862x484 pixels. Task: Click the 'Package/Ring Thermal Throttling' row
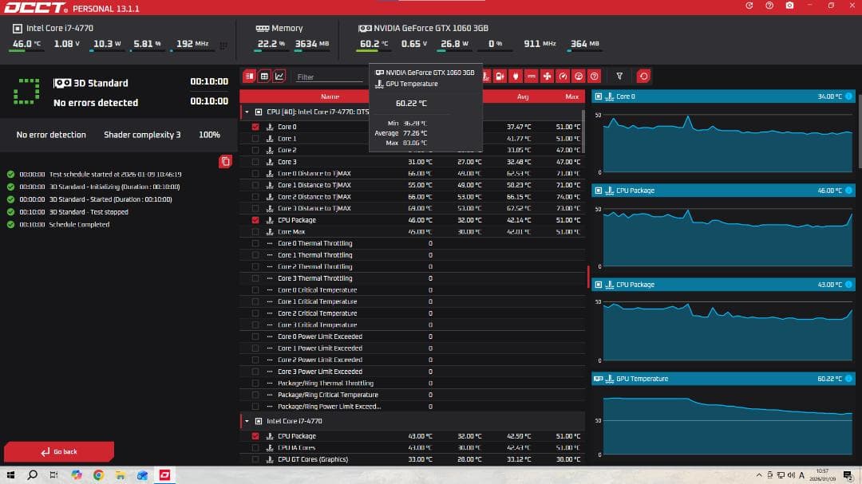coord(413,384)
